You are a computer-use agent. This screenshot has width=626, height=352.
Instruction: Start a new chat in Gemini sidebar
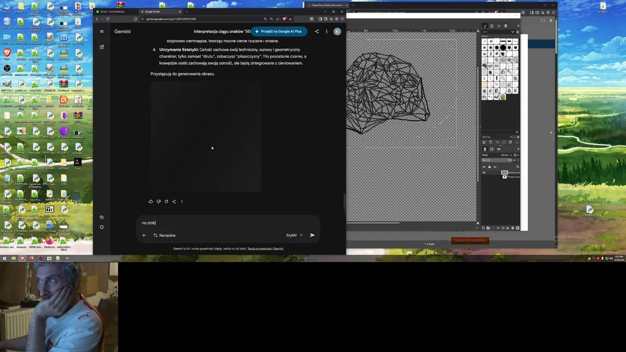click(x=102, y=47)
